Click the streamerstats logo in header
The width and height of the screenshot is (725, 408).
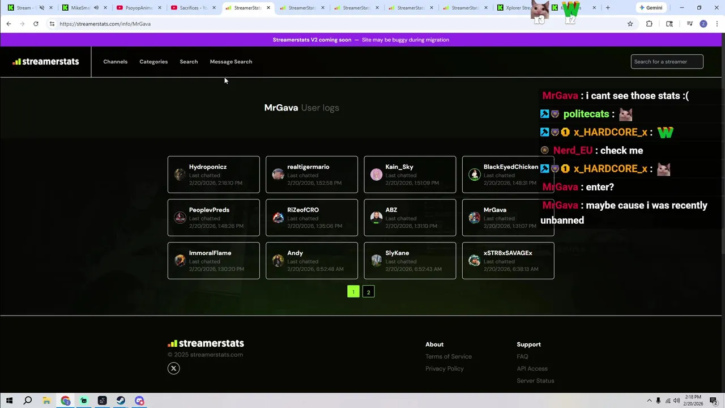[46, 62]
